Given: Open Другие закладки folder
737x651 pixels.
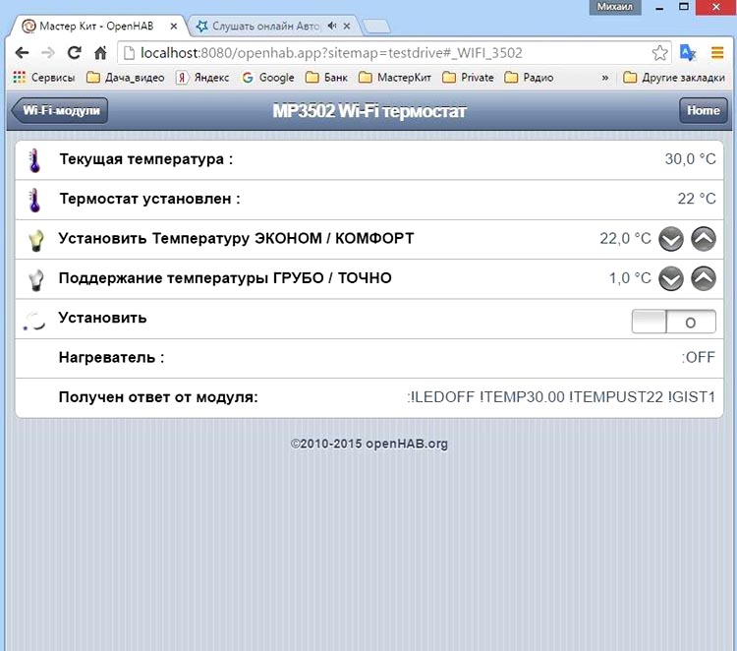Looking at the screenshot, I should [674, 77].
